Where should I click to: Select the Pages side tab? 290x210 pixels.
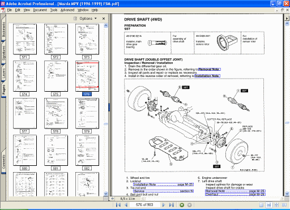pyautogui.click(x=3, y=90)
